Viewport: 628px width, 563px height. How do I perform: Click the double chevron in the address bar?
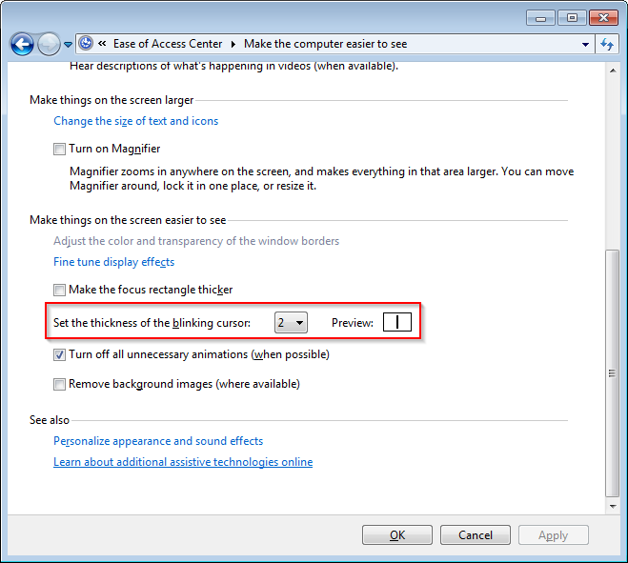click(x=102, y=43)
